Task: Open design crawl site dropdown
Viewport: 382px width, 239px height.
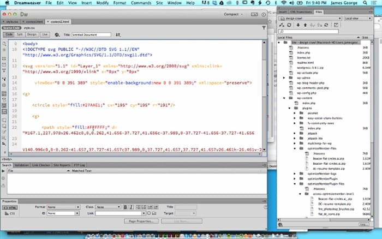Action: [310, 19]
